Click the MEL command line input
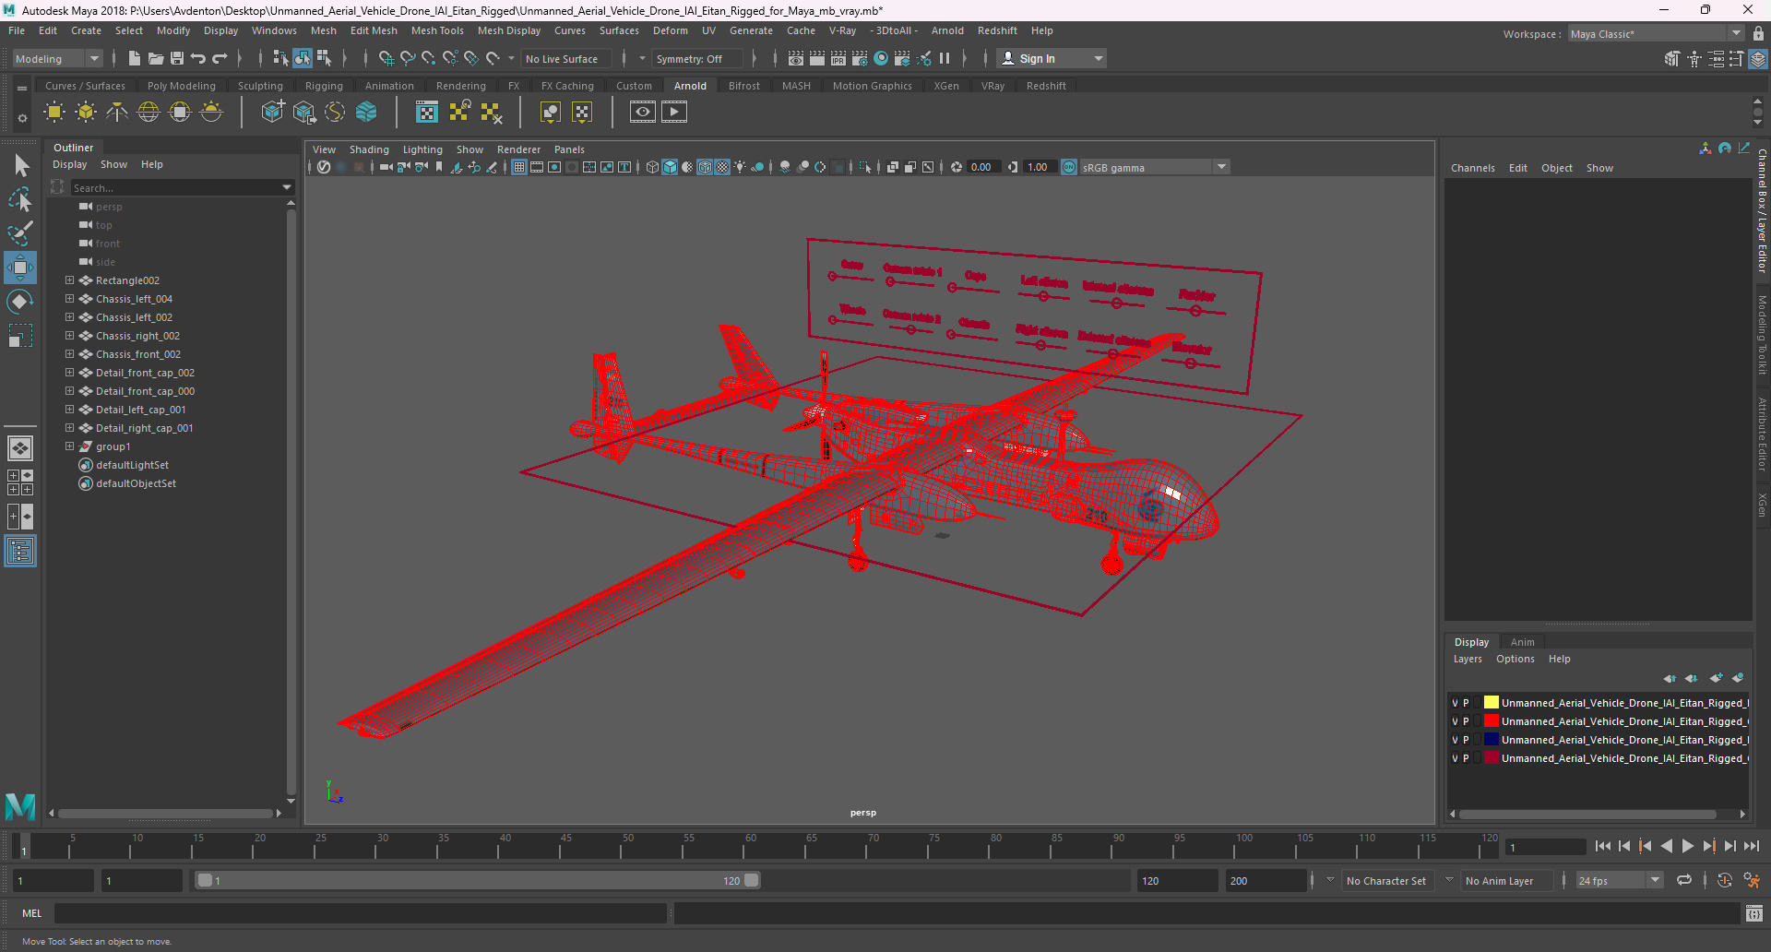1771x952 pixels. pos(361,913)
